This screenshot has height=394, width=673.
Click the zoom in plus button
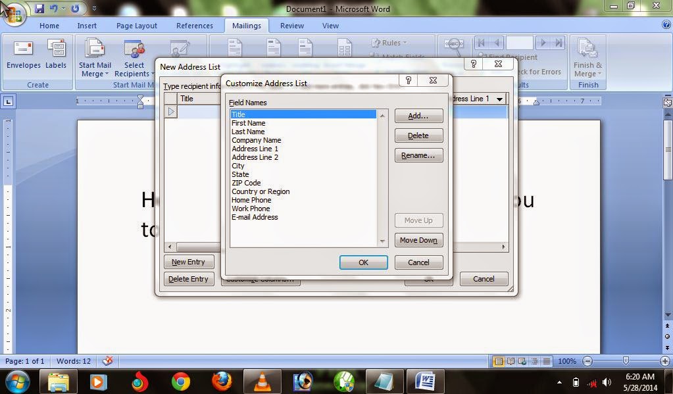click(665, 361)
